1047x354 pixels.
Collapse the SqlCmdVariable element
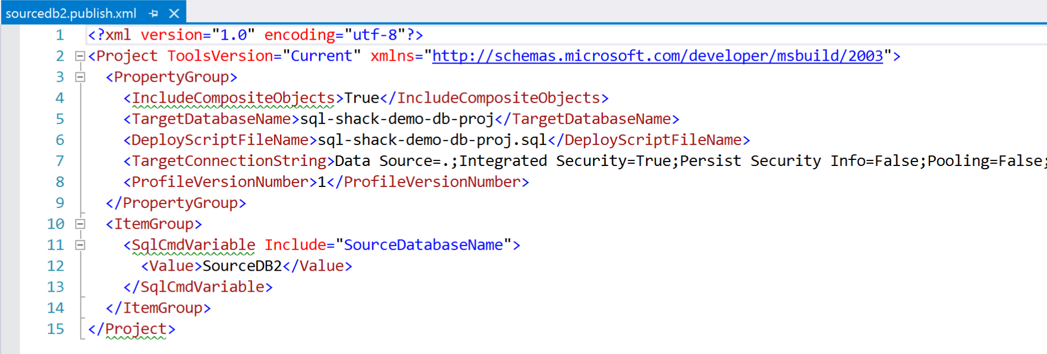point(80,245)
